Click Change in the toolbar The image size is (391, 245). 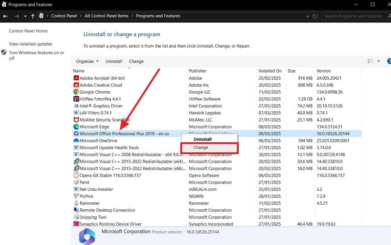pyautogui.click(x=136, y=61)
